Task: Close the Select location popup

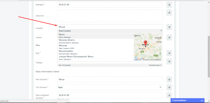Action: 161,31
